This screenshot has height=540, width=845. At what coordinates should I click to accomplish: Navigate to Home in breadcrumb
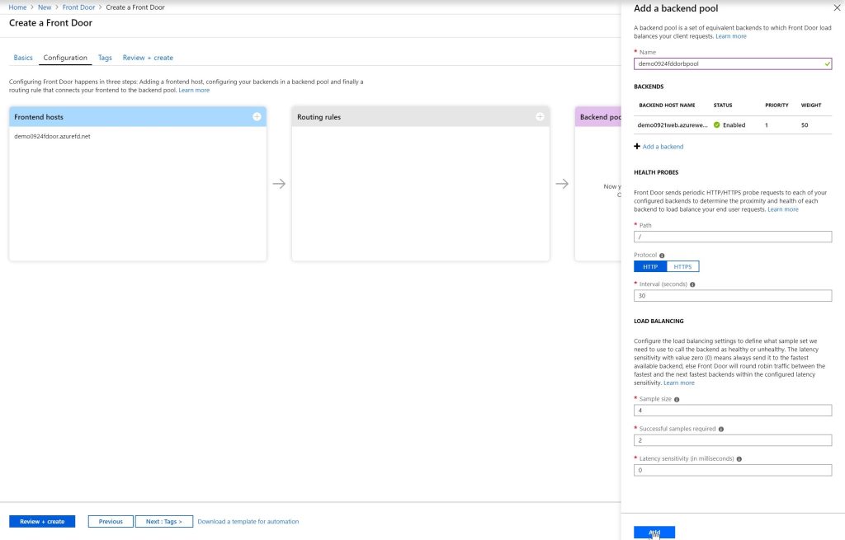point(17,7)
